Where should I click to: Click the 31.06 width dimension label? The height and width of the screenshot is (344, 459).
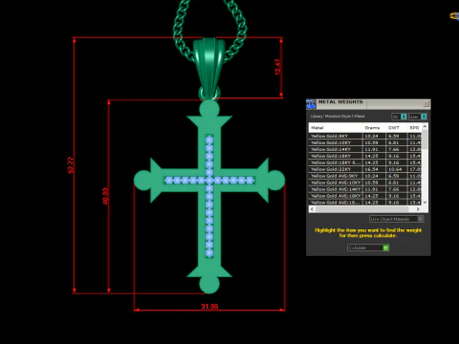tap(209, 306)
